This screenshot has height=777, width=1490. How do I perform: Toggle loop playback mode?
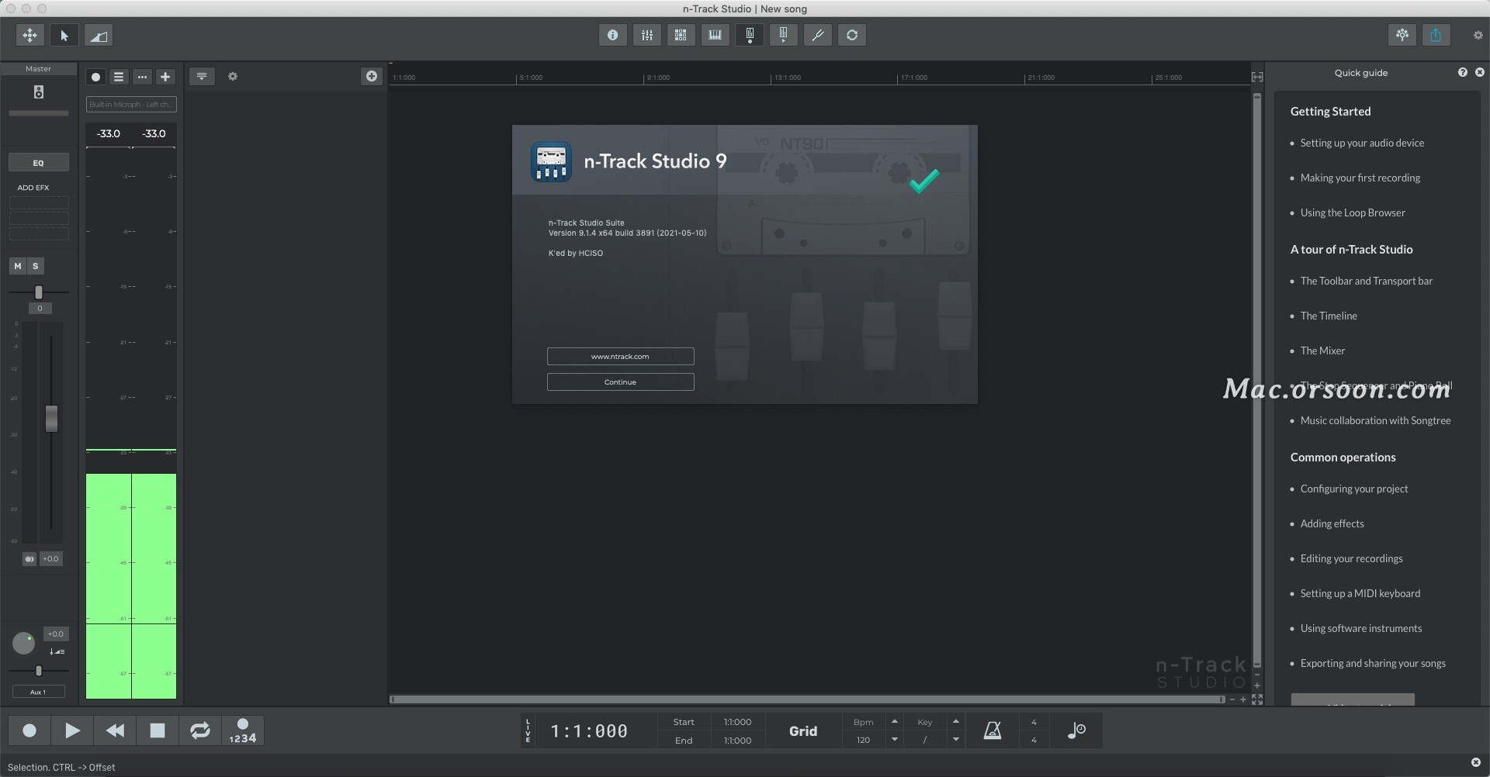point(200,730)
